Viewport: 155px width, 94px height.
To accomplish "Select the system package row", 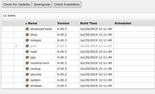I will (x=78, y=80).
